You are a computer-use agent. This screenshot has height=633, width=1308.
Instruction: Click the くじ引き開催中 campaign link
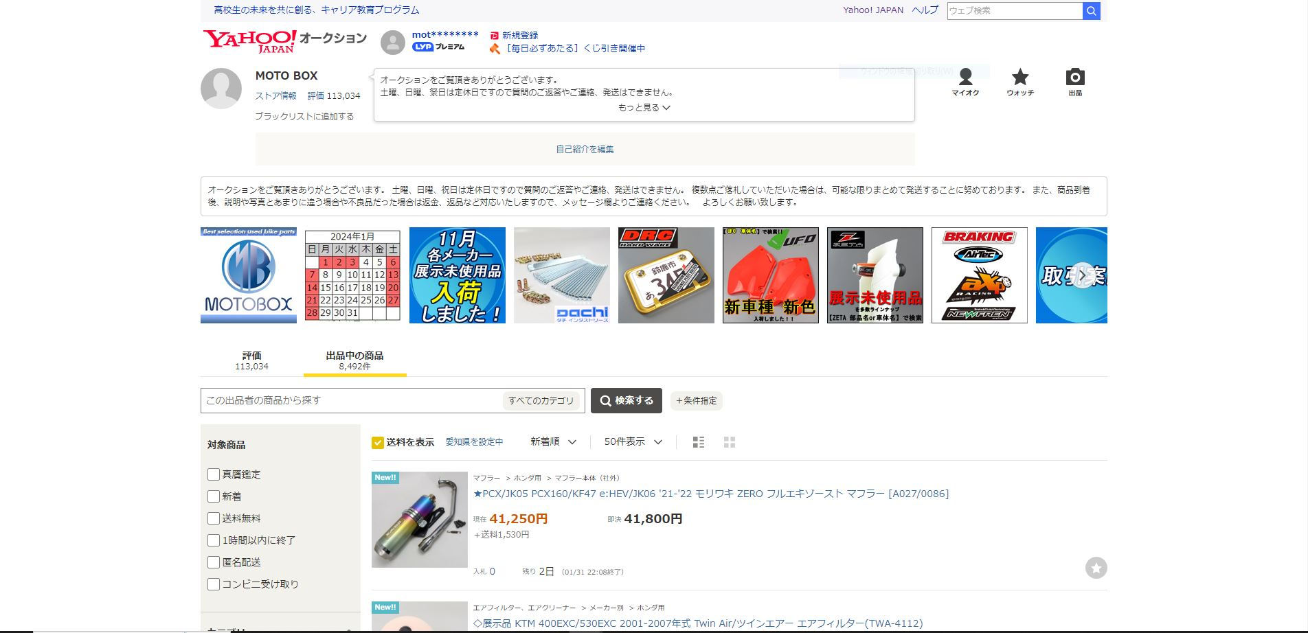pos(575,49)
